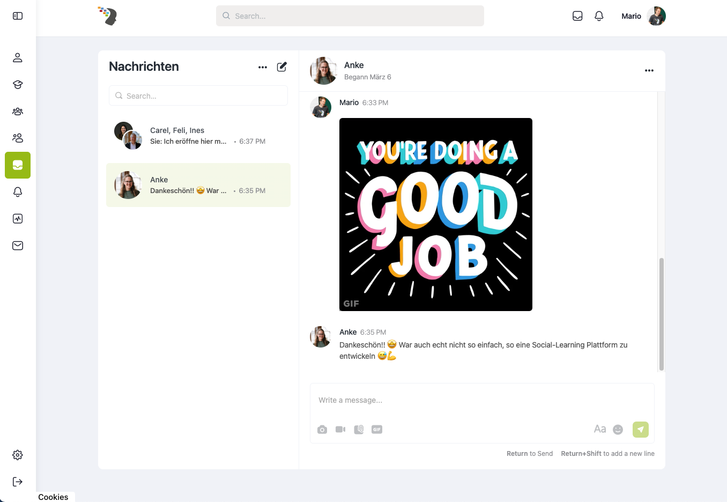Open the email envelope icon in the sidebar
The image size is (727, 502).
(18, 246)
